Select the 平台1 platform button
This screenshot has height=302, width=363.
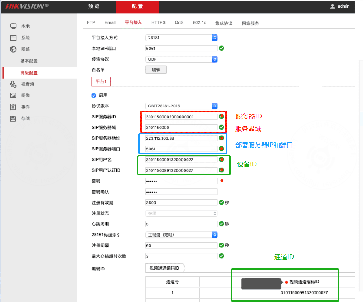pyautogui.click(x=101, y=81)
